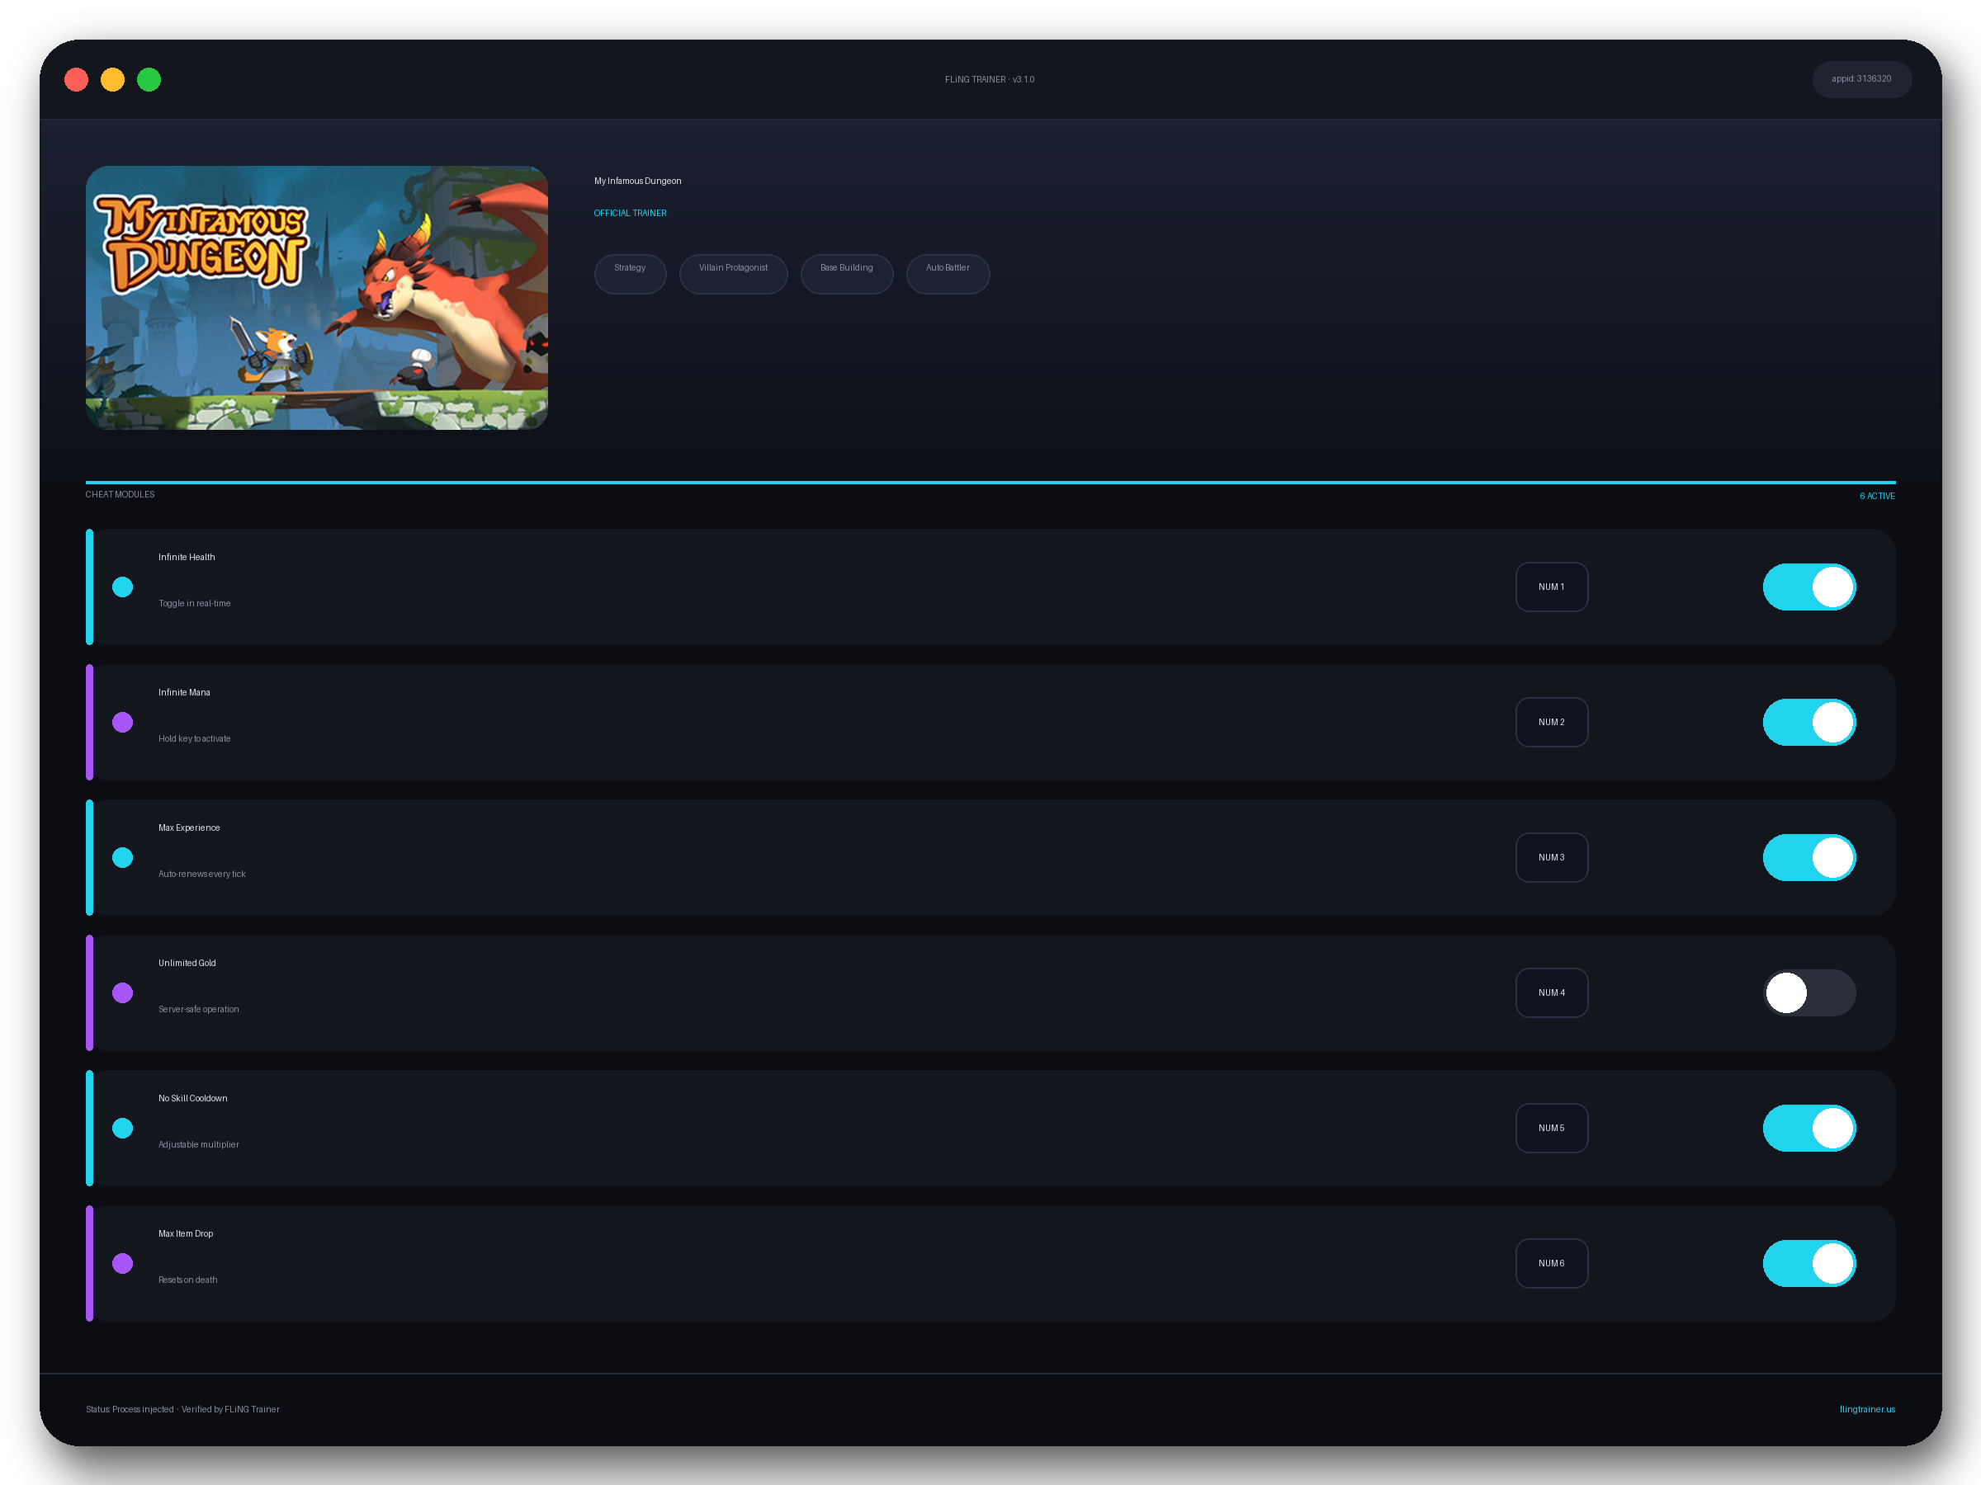Click the 'Adjustable multiplier' description
The image size is (1981, 1485).
point(199,1144)
